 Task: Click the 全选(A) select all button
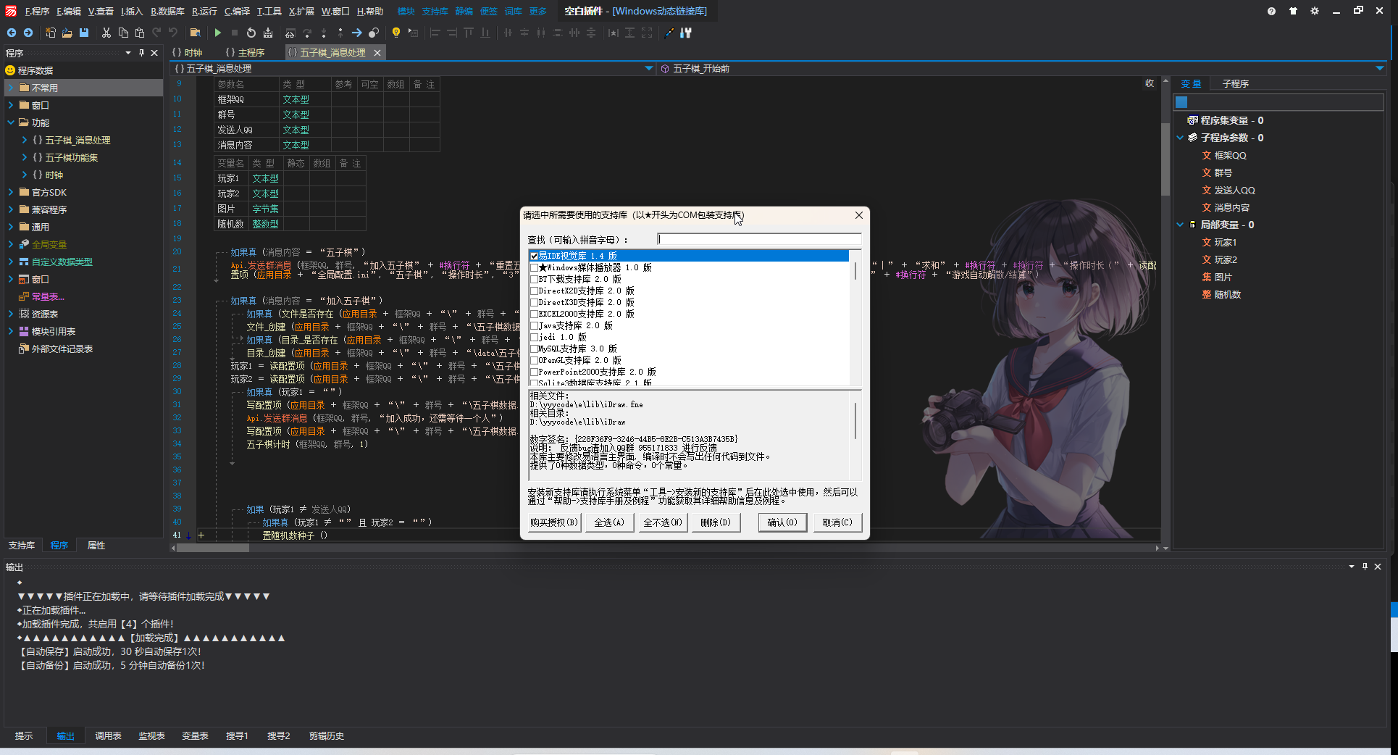click(x=609, y=522)
